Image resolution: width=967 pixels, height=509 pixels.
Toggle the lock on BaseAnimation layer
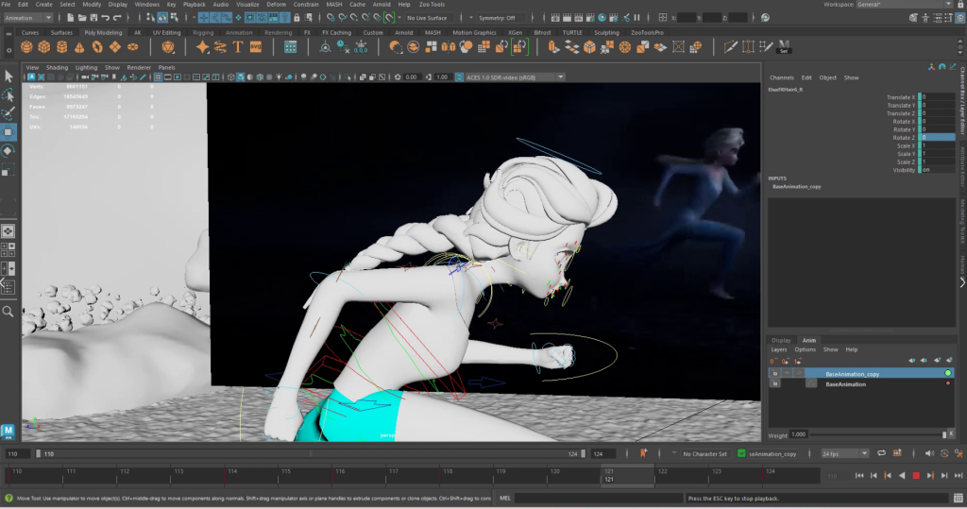click(774, 383)
